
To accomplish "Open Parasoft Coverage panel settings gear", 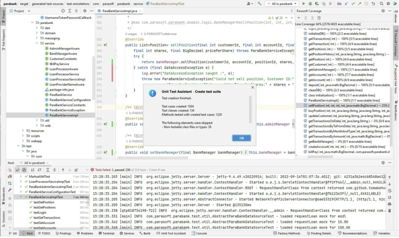I will tap(383, 11).
